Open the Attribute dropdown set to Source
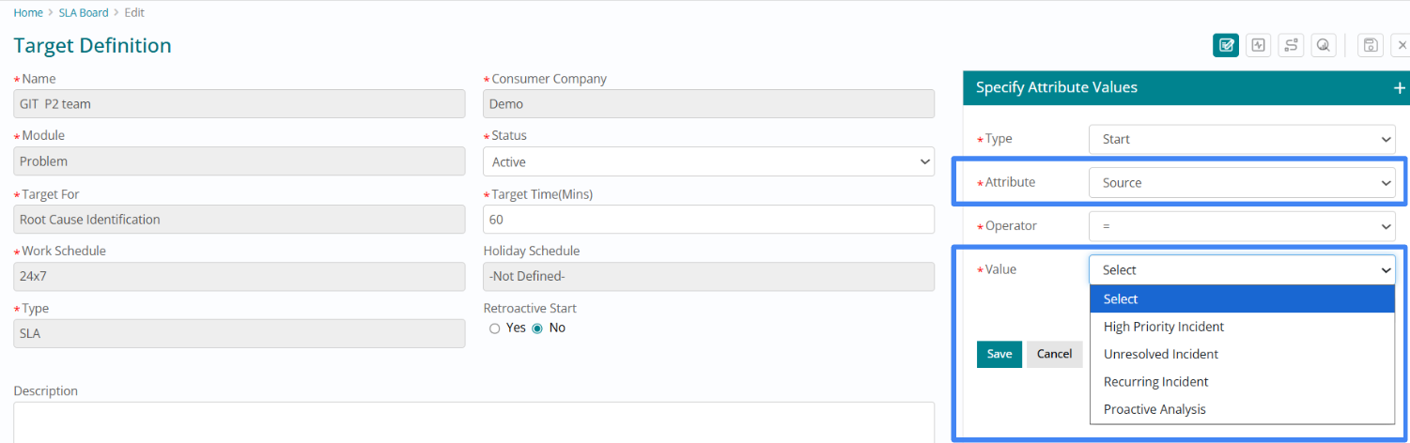Screen dimensions: 1410x443 click(x=1241, y=183)
